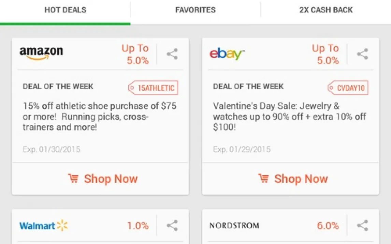Tap the Walmart share icon

[x=172, y=225]
